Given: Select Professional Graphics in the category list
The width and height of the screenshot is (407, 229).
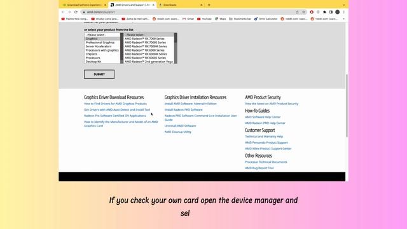Looking at the screenshot, I should coord(102,43).
